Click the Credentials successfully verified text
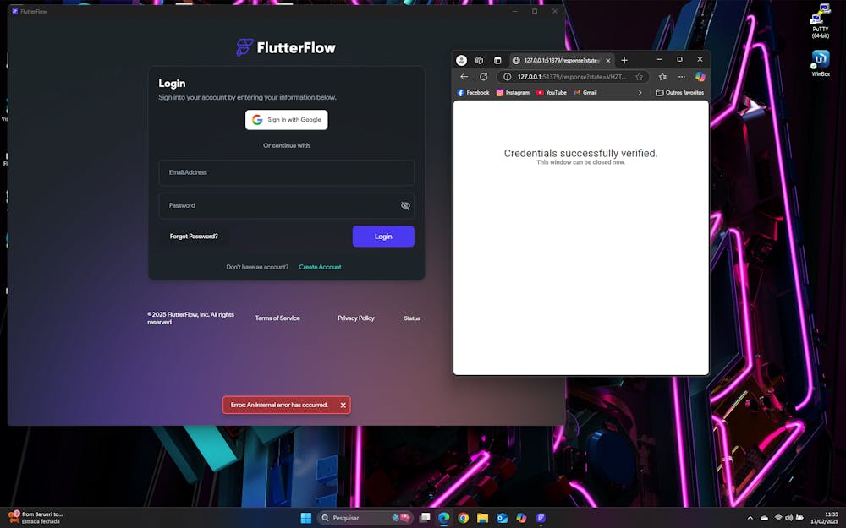The width and height of the screenshot is (846, 528). (x=580, y=153)
